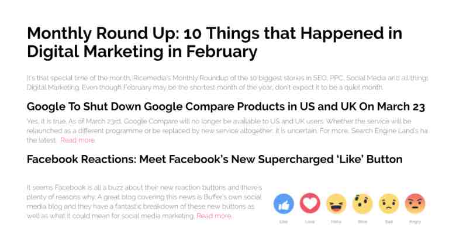Open Read more link for Google Compare story
449x251 pixels.
pyautogui.click(x=77, y=140)
